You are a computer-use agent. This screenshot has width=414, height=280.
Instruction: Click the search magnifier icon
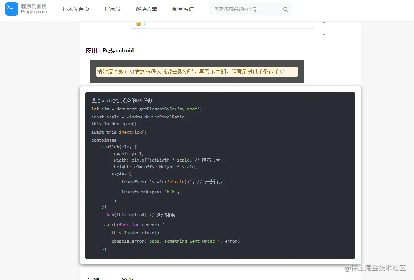tap(285, 9)
